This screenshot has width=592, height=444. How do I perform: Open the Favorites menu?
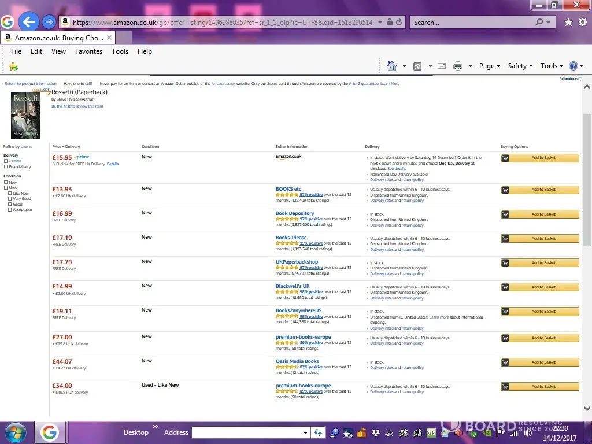click(x=88, y=51)
